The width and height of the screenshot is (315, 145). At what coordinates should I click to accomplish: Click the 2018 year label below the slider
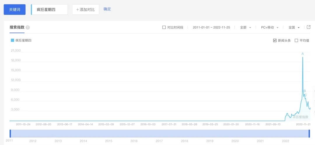184,141
